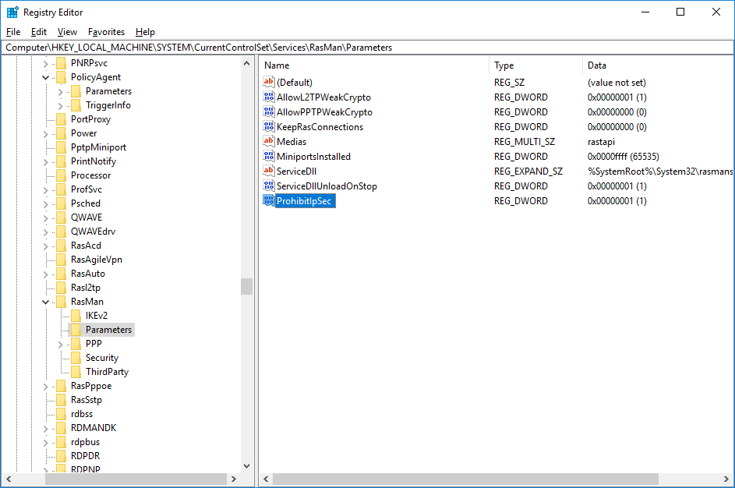Click the Medias string value icon

pyautogui.click(x=269, y=142)
